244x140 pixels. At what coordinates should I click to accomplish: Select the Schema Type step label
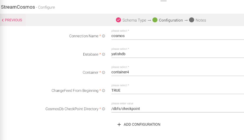click(x=134, y=20)
